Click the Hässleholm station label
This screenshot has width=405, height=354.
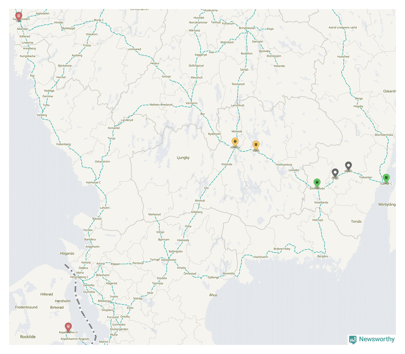[169, 260]
